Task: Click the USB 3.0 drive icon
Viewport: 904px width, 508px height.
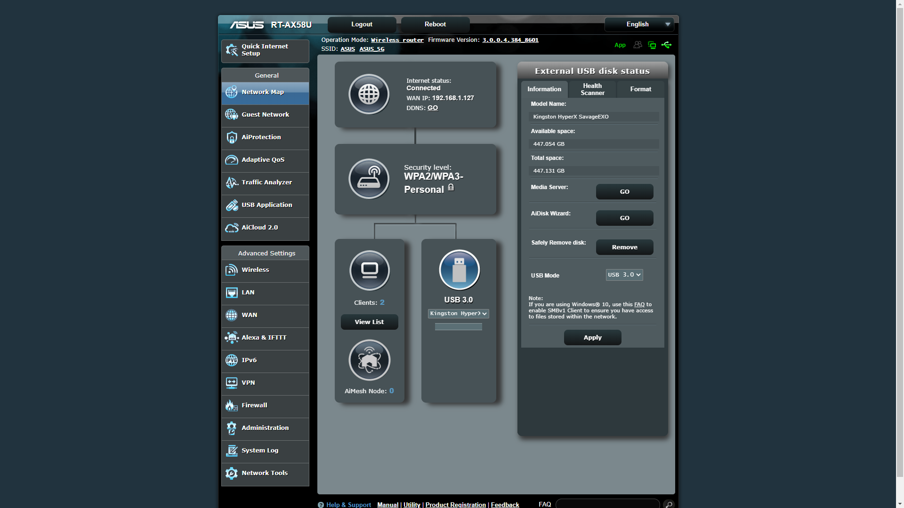Action: pyautogui.click(x=459, y=270)
